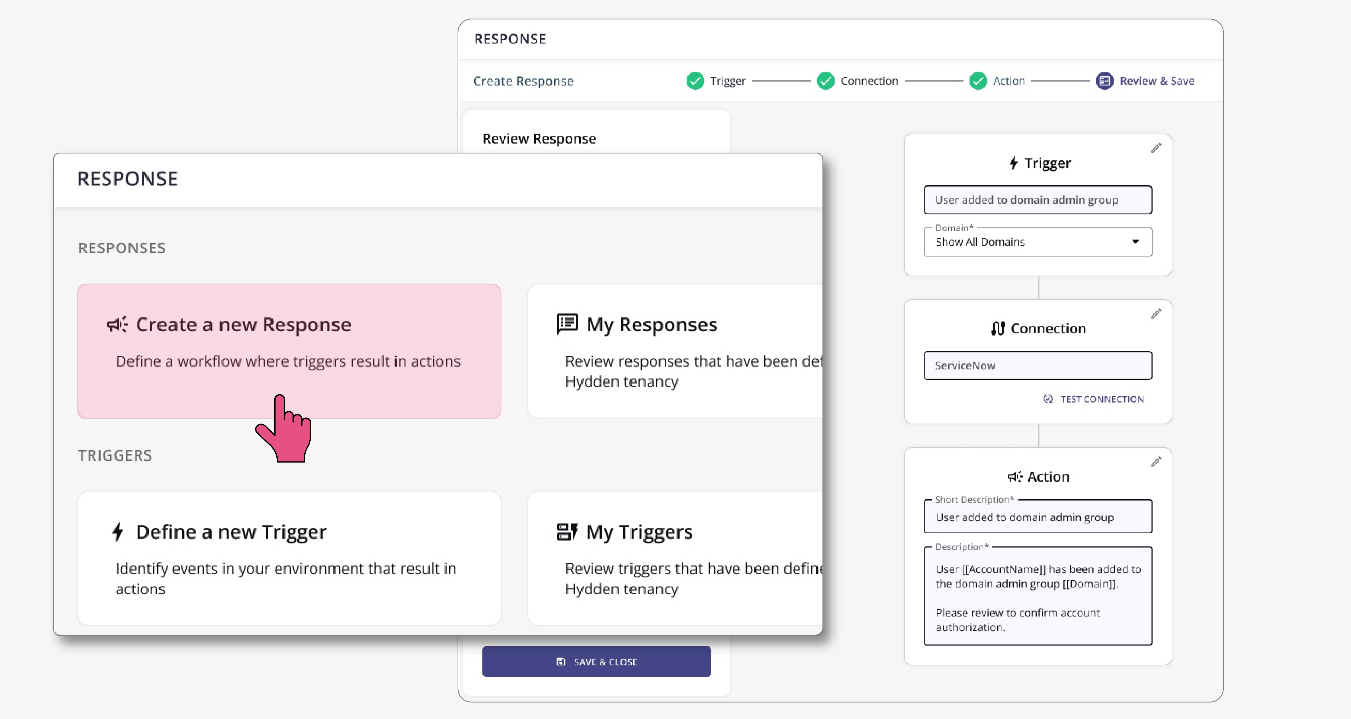Image resolution: width=1351 pixels, height=719 pixels.
Task: Click the green checkmark on Trigger step
Action: click(x=695, y=81)
